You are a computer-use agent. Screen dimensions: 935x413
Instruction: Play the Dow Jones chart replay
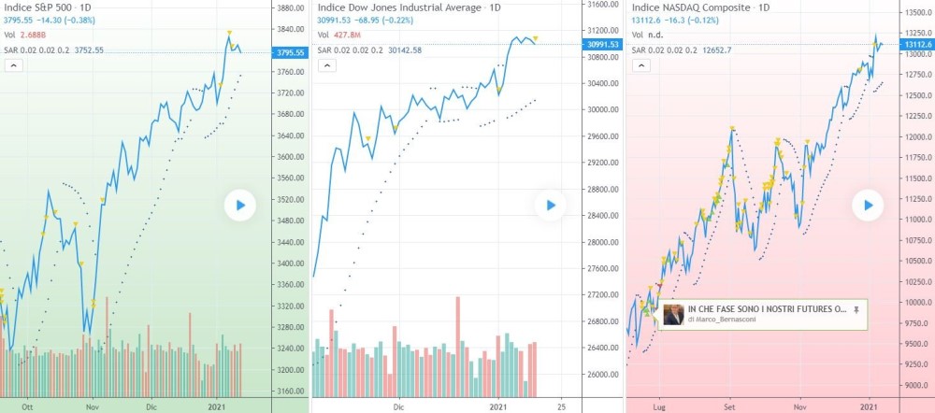(551, 206)
